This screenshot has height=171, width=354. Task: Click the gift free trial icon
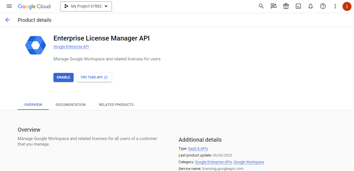(286, 6)
